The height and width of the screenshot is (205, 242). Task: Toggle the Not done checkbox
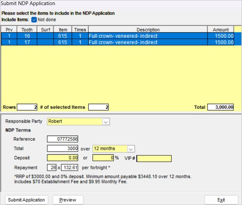(34, 20)
